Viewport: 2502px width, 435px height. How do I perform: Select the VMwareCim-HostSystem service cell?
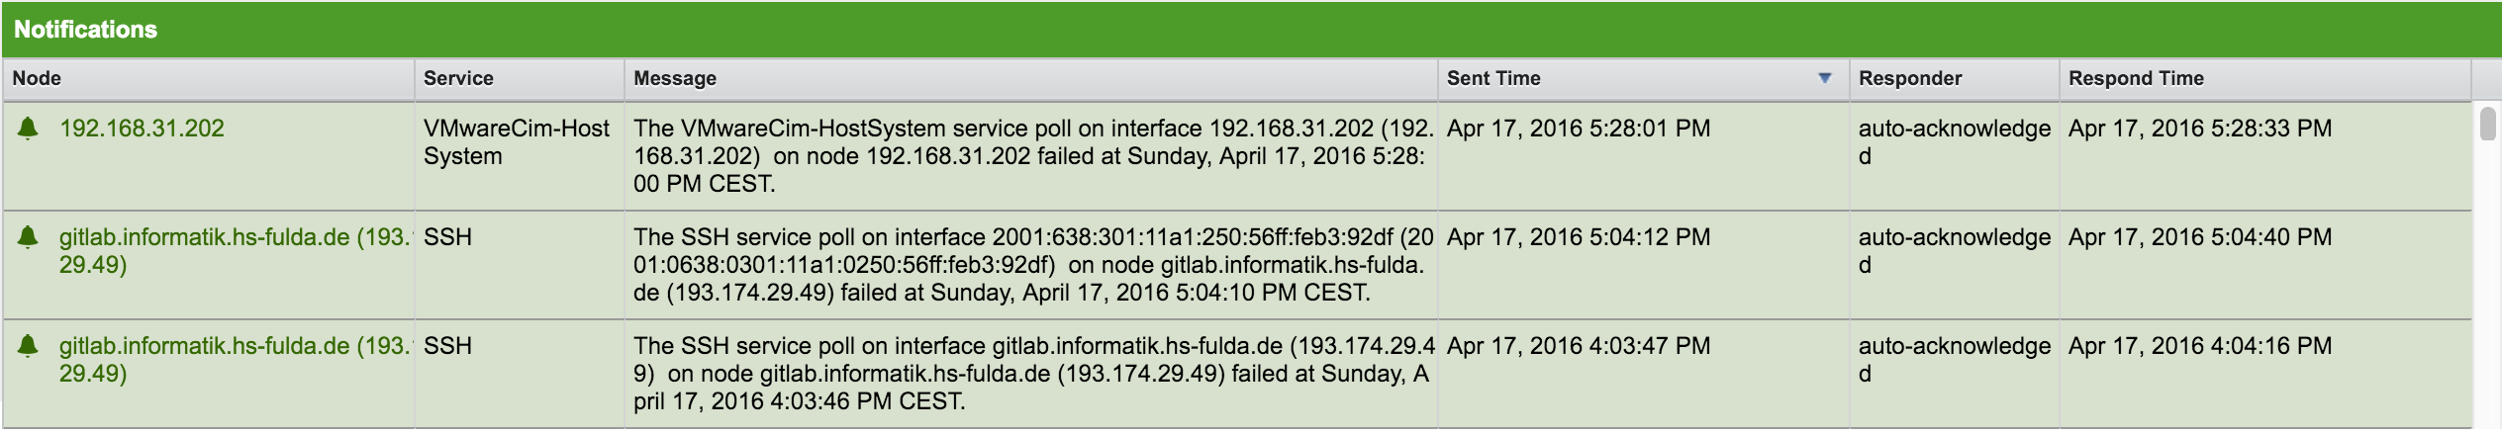[516, 142]
